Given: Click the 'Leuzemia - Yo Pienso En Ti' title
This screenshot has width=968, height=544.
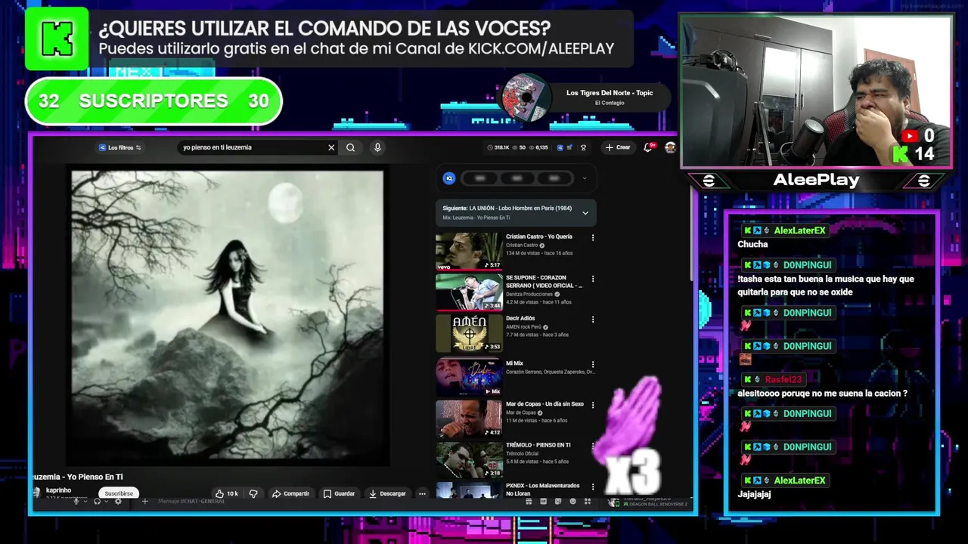Looking at the screenshot, I should 76,477.
